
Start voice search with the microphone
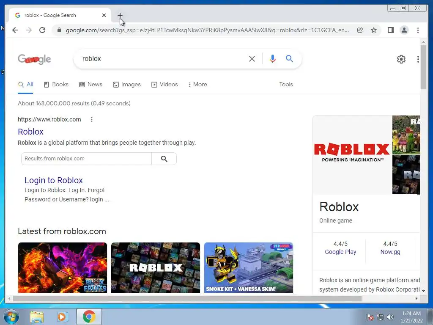point(273,58)
